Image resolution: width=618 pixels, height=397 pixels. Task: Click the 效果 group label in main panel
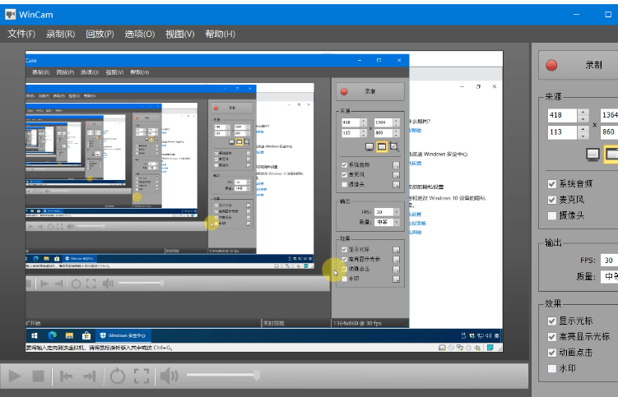click(x=553, y=303)
